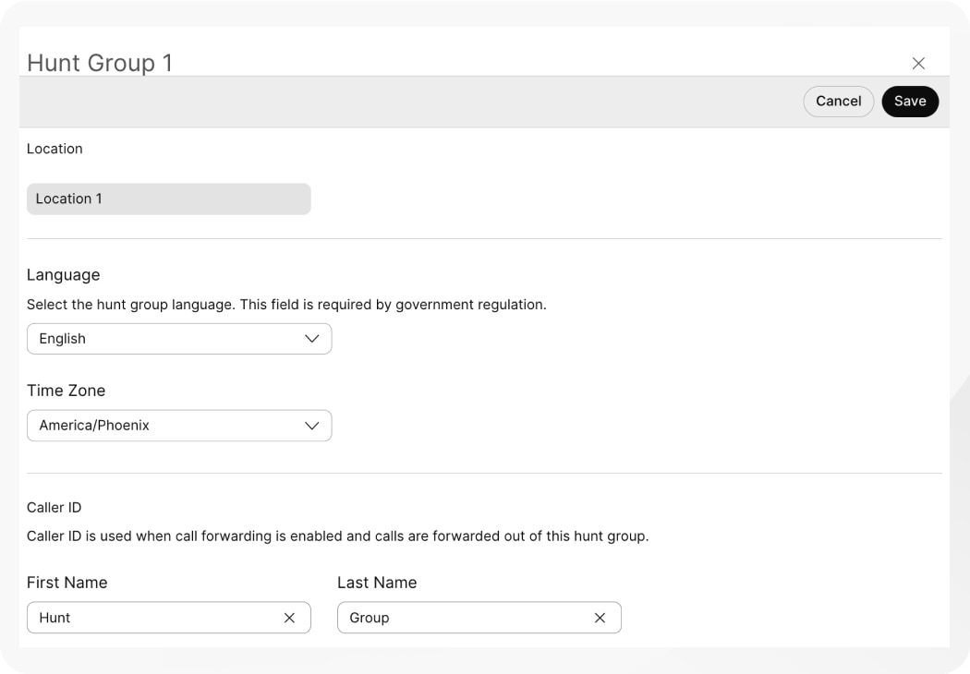
Task: Expand the Language dropdown chevron
Action: pyautogui.click(x=312, y=339)
